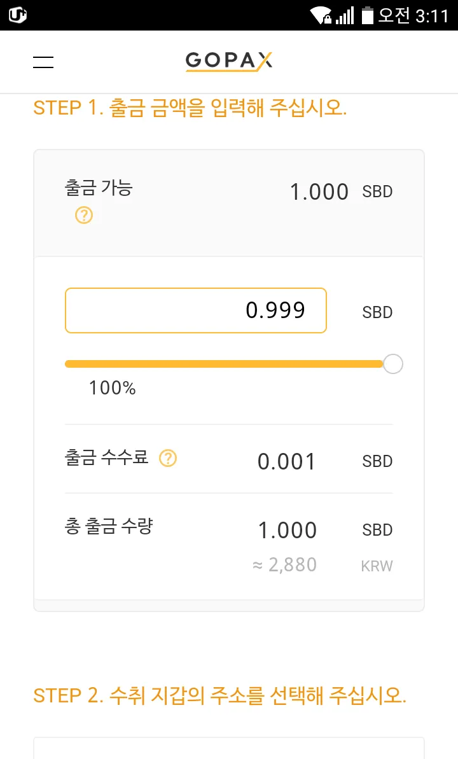Tap the Wi-Fi status icon
This screenshot has width=458, height=759.
(321, 15)
